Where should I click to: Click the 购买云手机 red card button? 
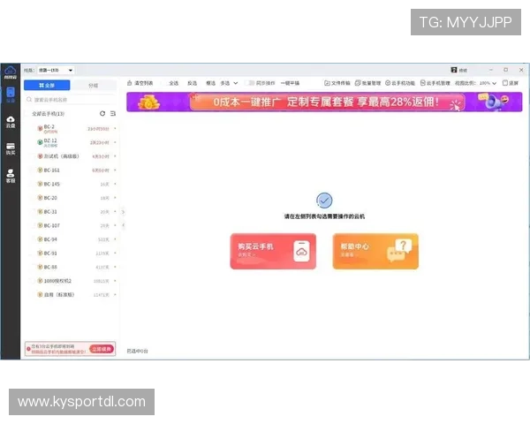pos(273,251)
